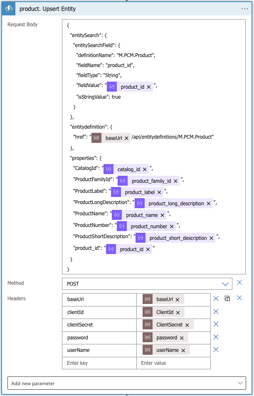Remove userName token in Headers value
254x396 pixels.
(x=183, y=351)
